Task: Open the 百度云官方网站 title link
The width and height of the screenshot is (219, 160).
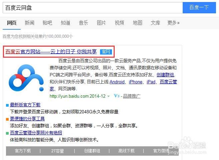Action: click(51, 52)
